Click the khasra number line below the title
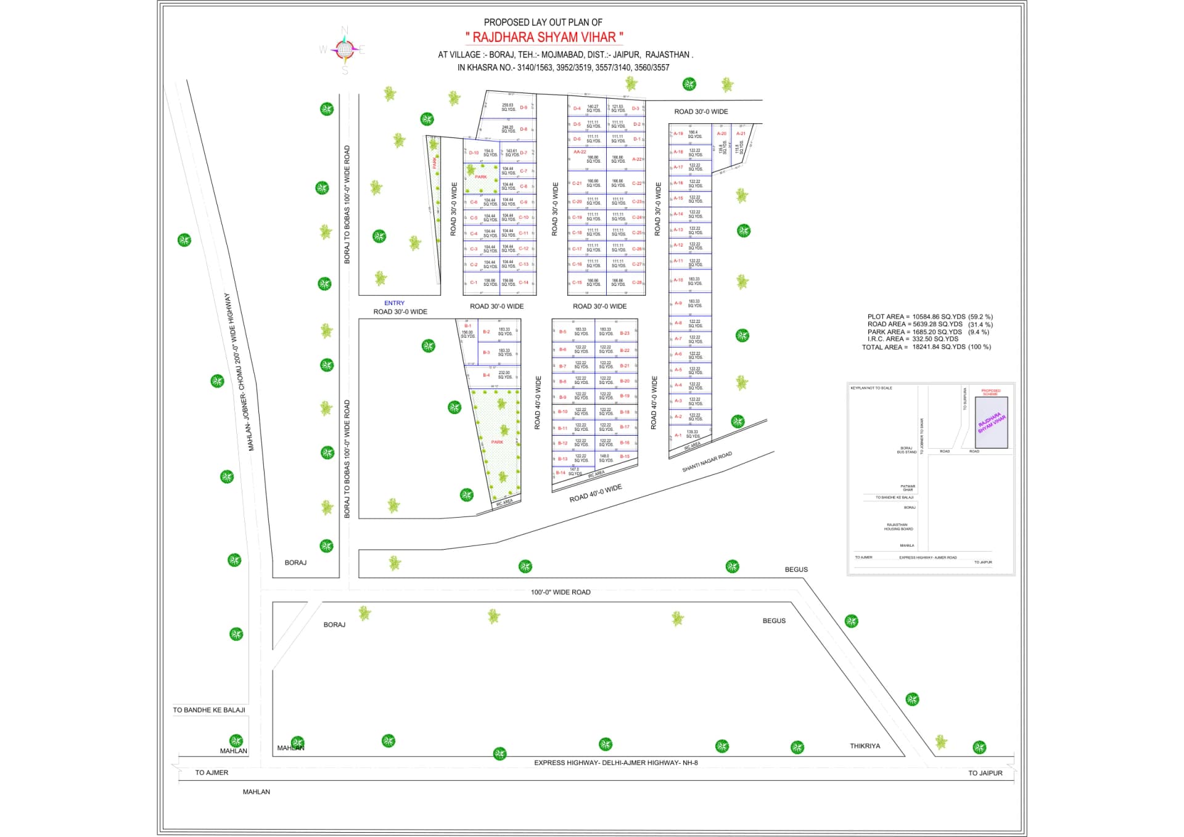 [563, 68]
